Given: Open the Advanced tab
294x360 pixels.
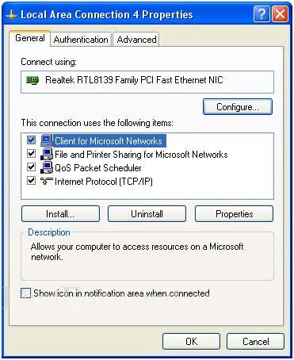Looking at the screenshot, I should [x=136, y=40].
